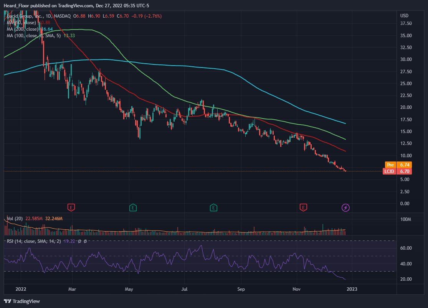Click the 12.50 price axis label
The image size is (428, 308).
click(x=406, y=143)
